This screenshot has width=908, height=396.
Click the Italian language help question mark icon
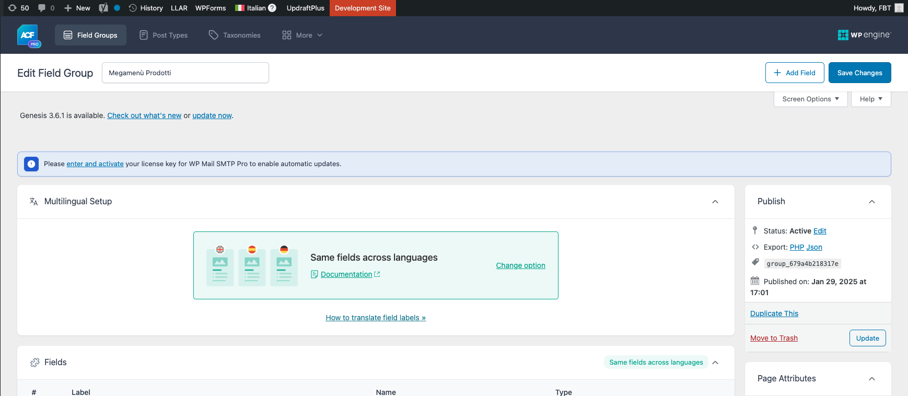pyautogui.click(x=272, y=8)
